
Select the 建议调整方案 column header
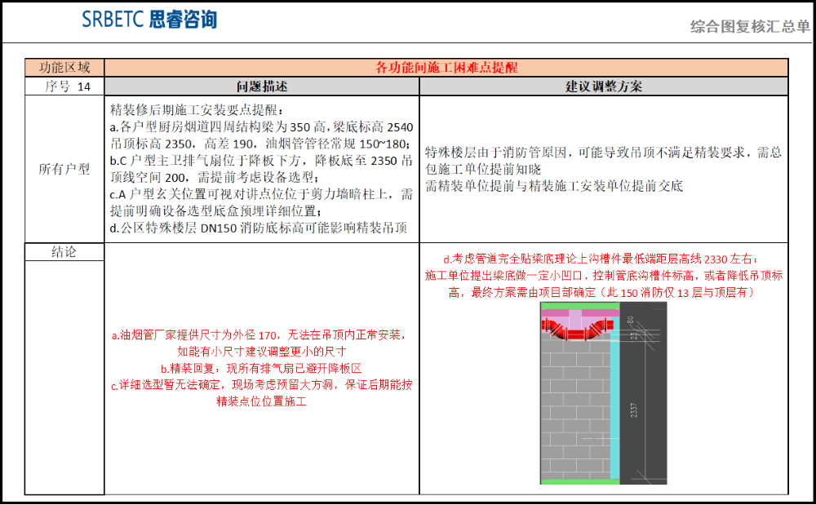(602, 85)
